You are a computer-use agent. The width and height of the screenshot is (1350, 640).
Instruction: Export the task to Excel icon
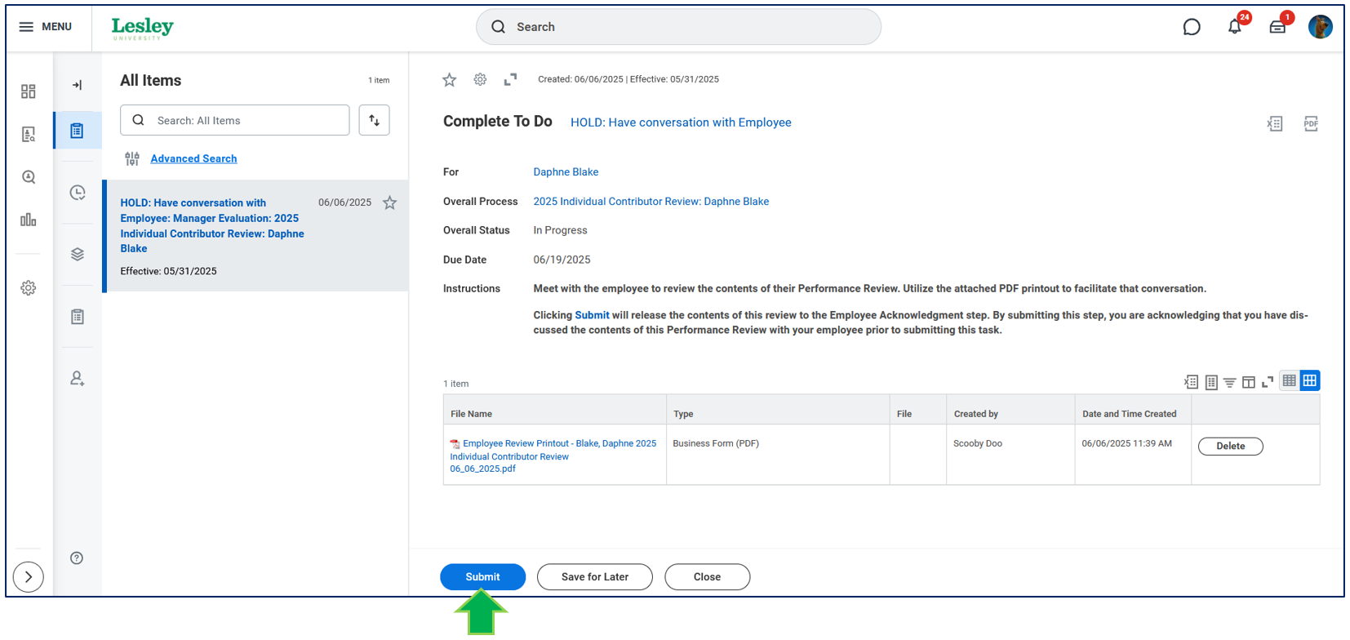click(1275, 123)
